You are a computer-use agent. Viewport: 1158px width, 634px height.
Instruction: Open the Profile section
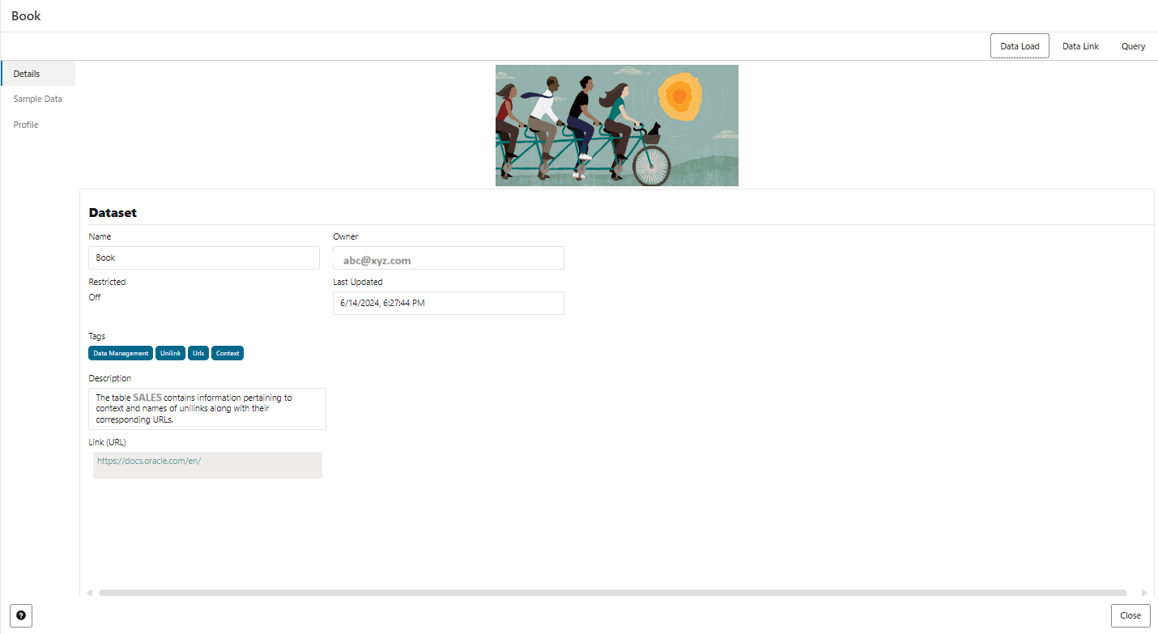pos(25,124)
